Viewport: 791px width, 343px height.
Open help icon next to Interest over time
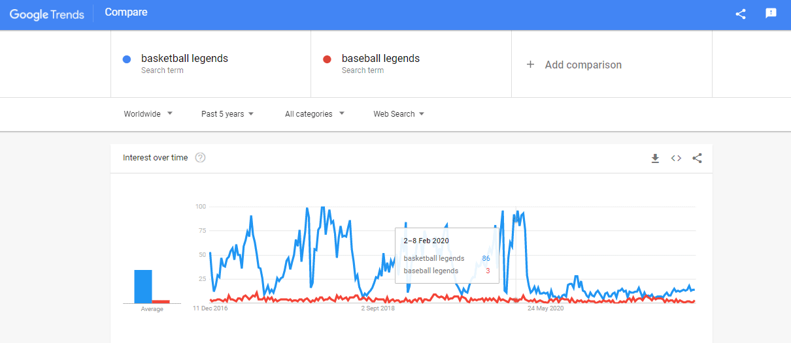pos(201,158)
